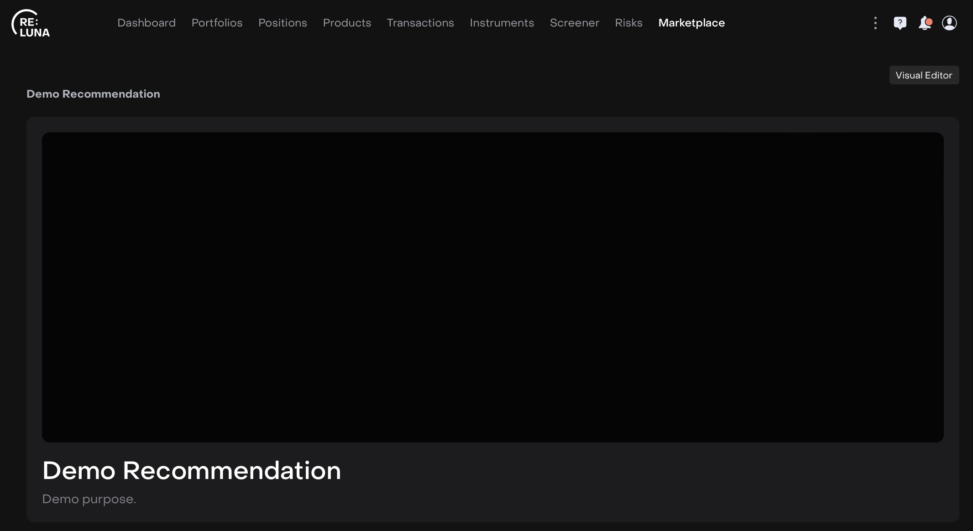Open the user profile avatar
This screenshot has height=531, width=973.
coord(949,23)
